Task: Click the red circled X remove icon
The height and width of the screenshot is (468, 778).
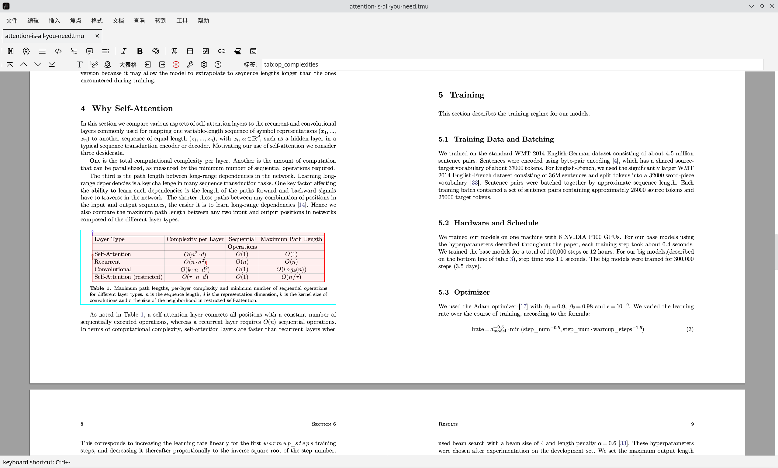Action: 176,65
